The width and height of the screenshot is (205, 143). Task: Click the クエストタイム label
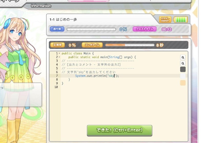(145, 29)
